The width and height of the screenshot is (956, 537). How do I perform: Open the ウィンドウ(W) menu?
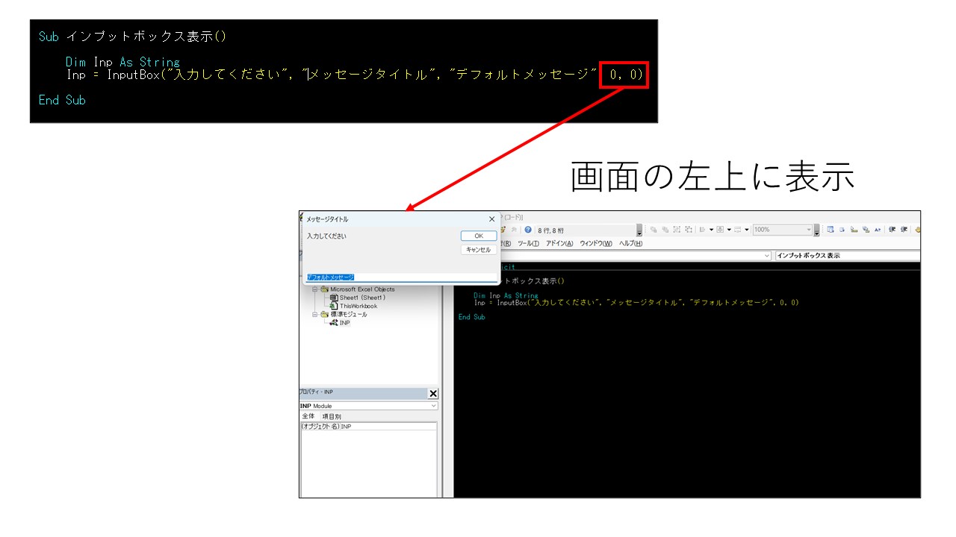[x=596, y=243]
